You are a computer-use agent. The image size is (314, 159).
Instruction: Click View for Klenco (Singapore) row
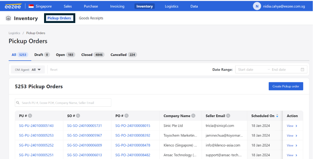click(x=292, y=145)
